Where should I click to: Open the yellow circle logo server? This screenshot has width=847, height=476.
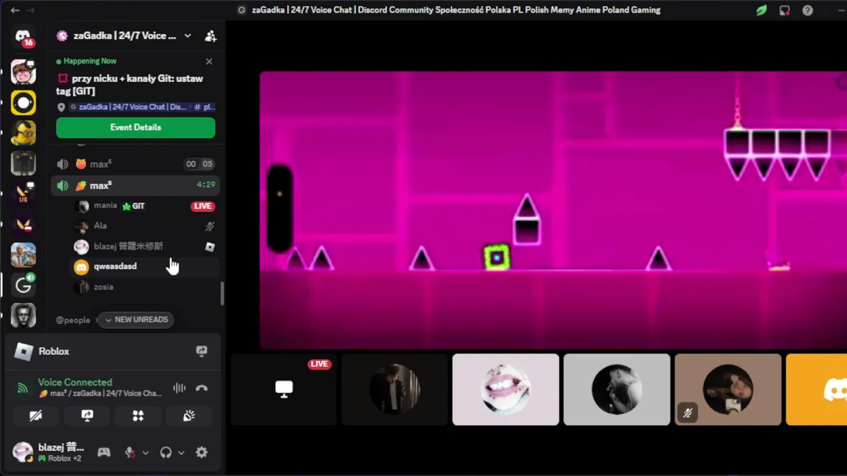coord(24,102)
